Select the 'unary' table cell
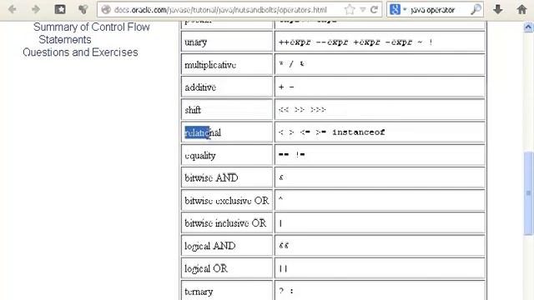Viewport: 534px width, 300px height. [227, 42]
